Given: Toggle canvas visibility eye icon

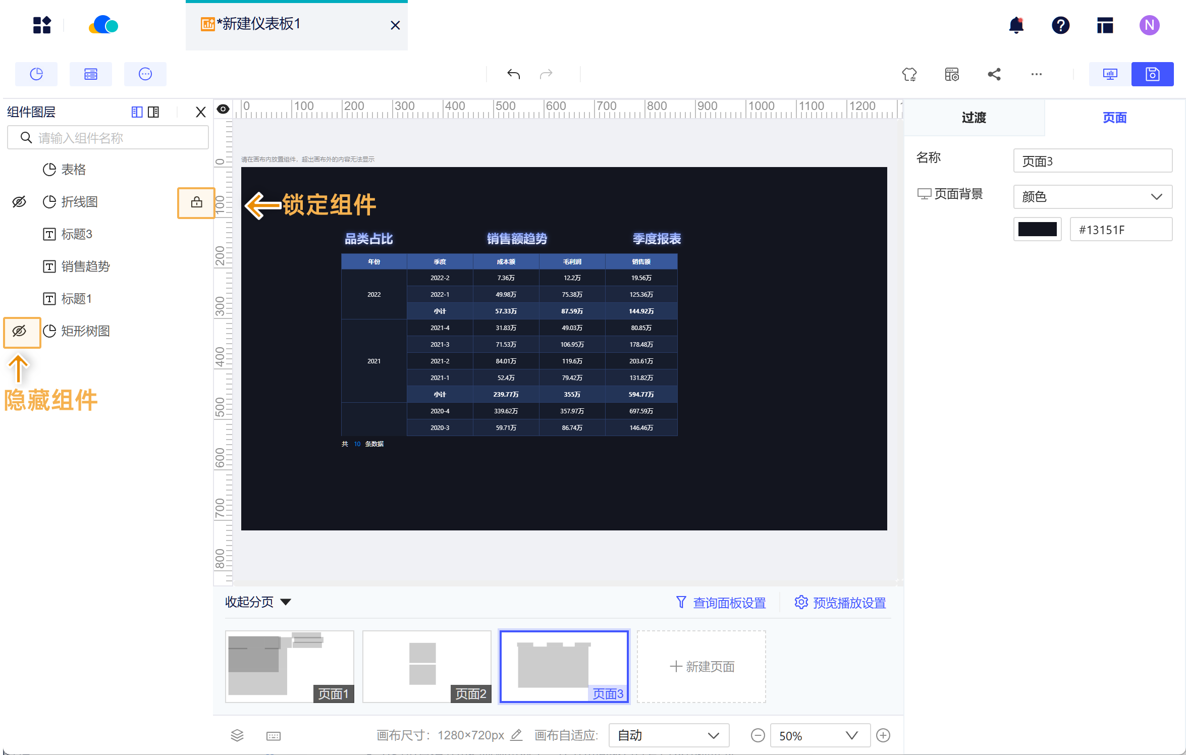Looking at the screenshot, I should click(223, 109).
